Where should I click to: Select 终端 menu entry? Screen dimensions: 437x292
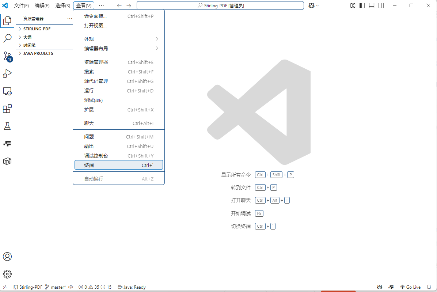pos(119,165)
